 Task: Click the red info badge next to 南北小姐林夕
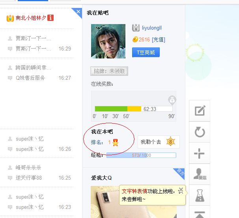[50, 18]
